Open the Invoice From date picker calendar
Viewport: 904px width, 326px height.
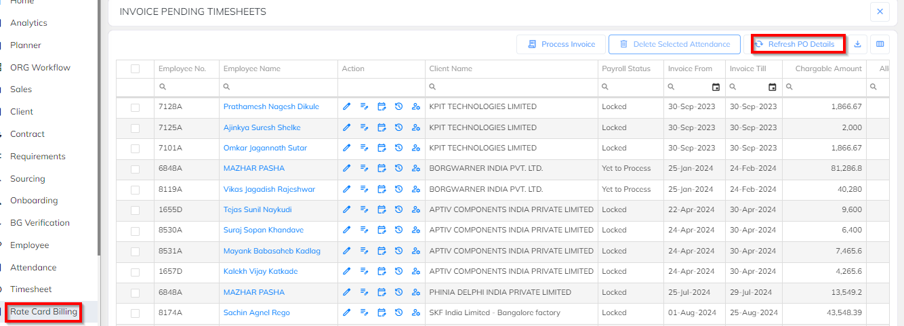tap(716, 87)
